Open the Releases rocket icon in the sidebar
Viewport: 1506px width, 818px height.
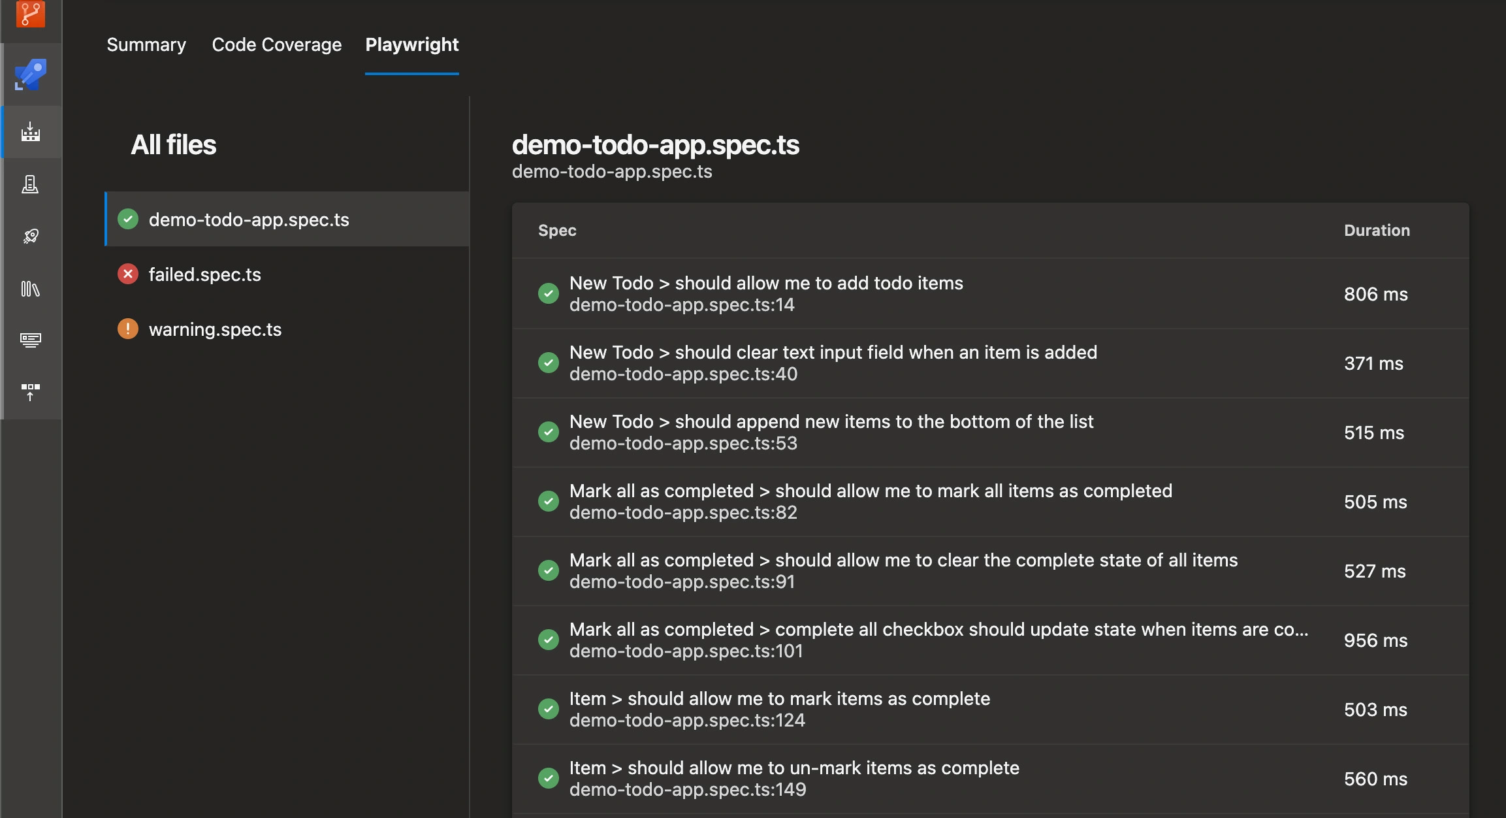pos(31,236)
